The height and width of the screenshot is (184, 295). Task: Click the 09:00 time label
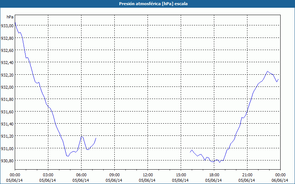(x=114, y=175)
